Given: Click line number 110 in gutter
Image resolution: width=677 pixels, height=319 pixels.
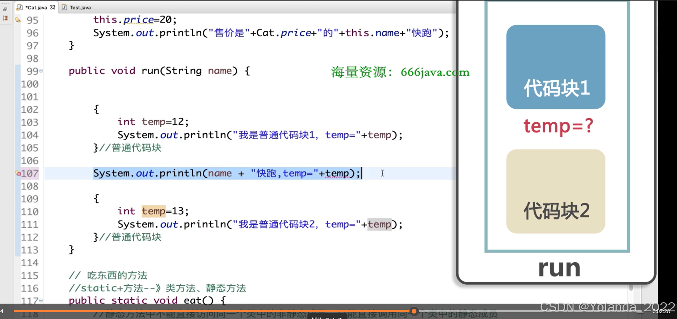Looking at the screenshot, I should [29, 212].
